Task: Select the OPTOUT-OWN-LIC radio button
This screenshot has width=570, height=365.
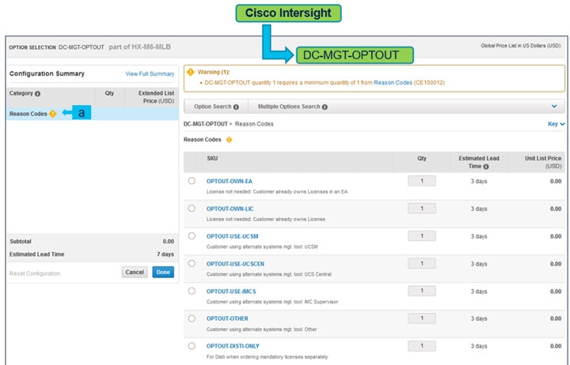Action: 192,209
